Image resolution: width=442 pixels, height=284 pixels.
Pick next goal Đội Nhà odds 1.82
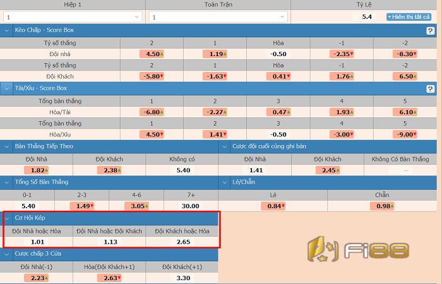37,170
